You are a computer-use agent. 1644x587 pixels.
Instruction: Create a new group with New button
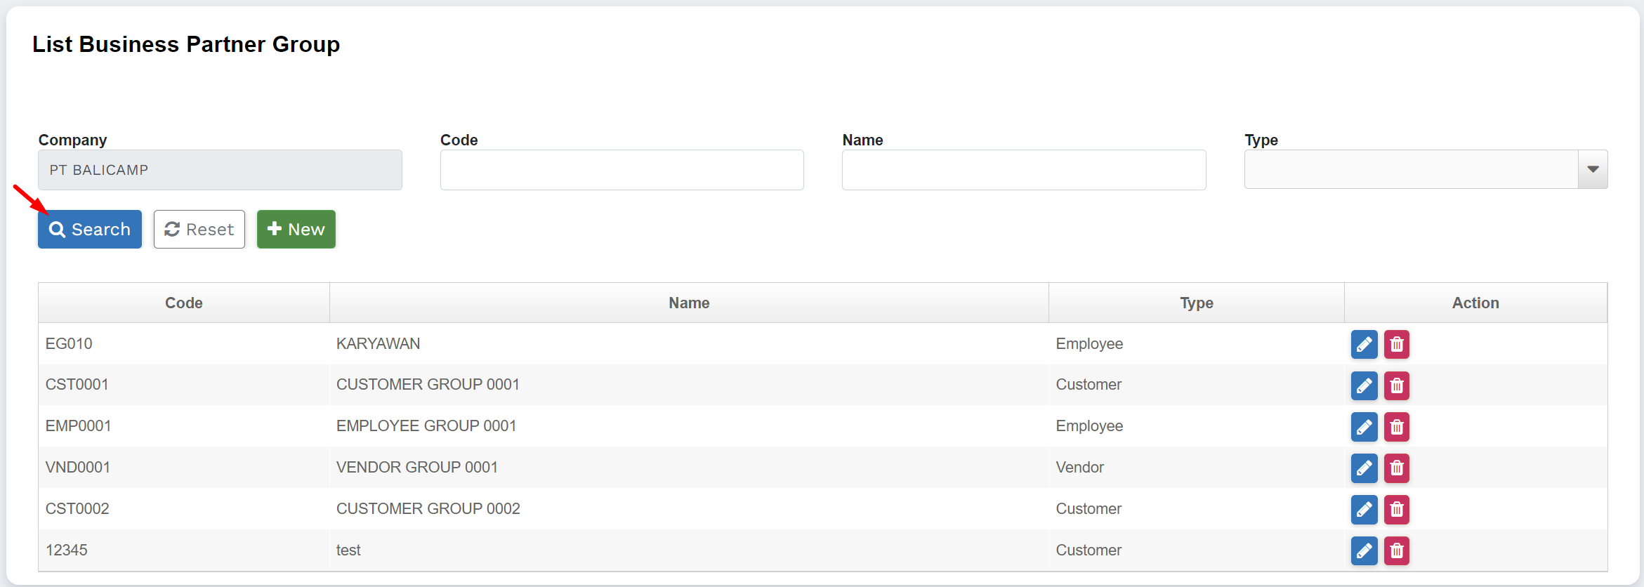(296, 230)
